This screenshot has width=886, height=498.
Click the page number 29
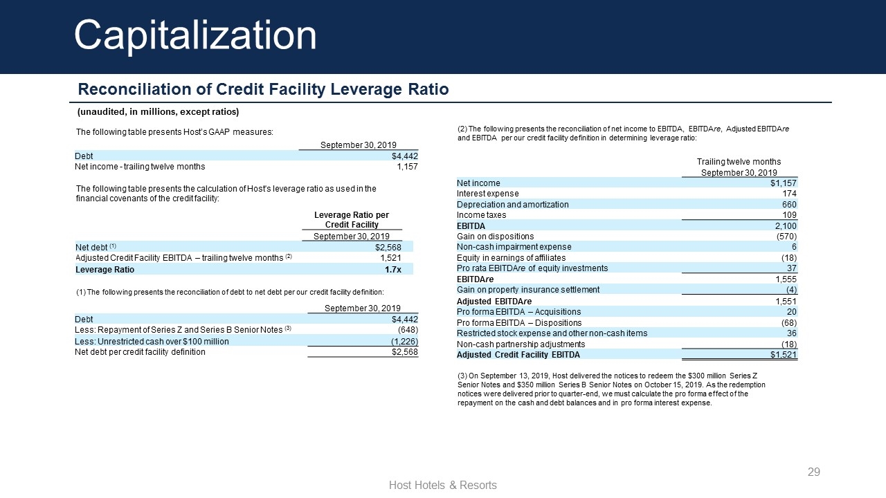[814, 472]
